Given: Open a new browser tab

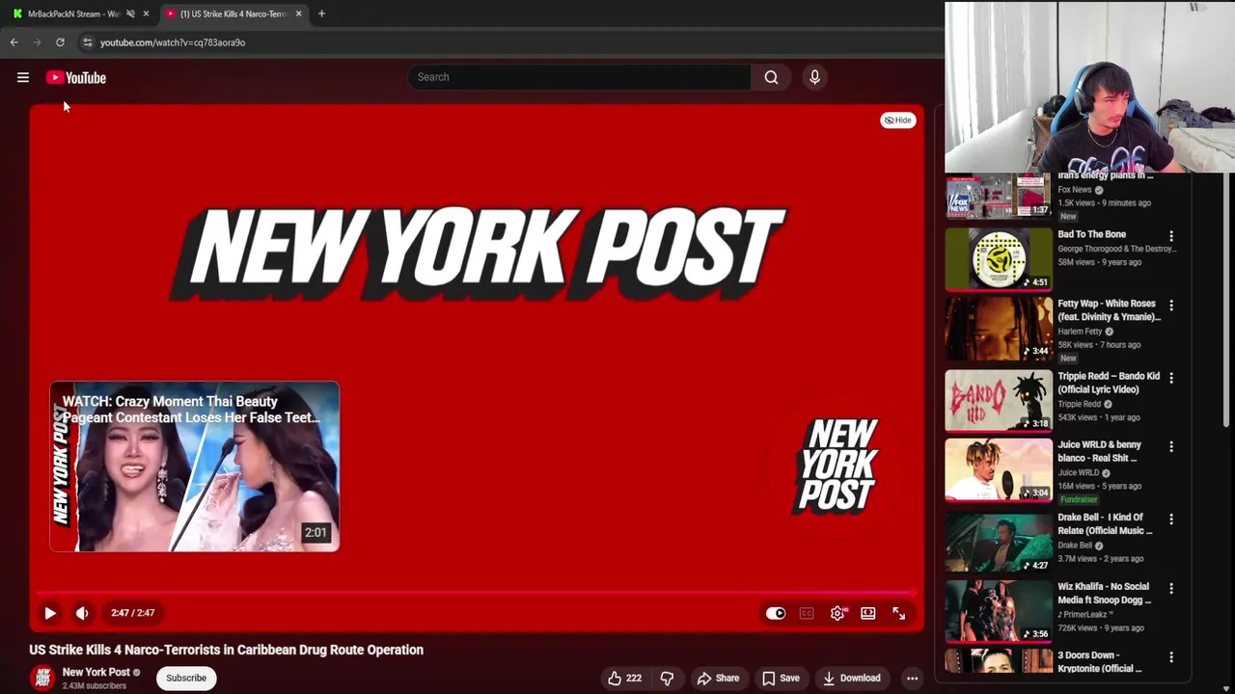Looking at the screenshot, I should (321, 13).
